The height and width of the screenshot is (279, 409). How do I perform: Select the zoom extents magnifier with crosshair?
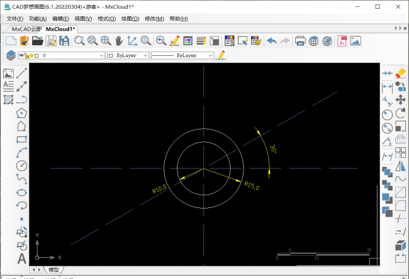(x=106, y=41)
